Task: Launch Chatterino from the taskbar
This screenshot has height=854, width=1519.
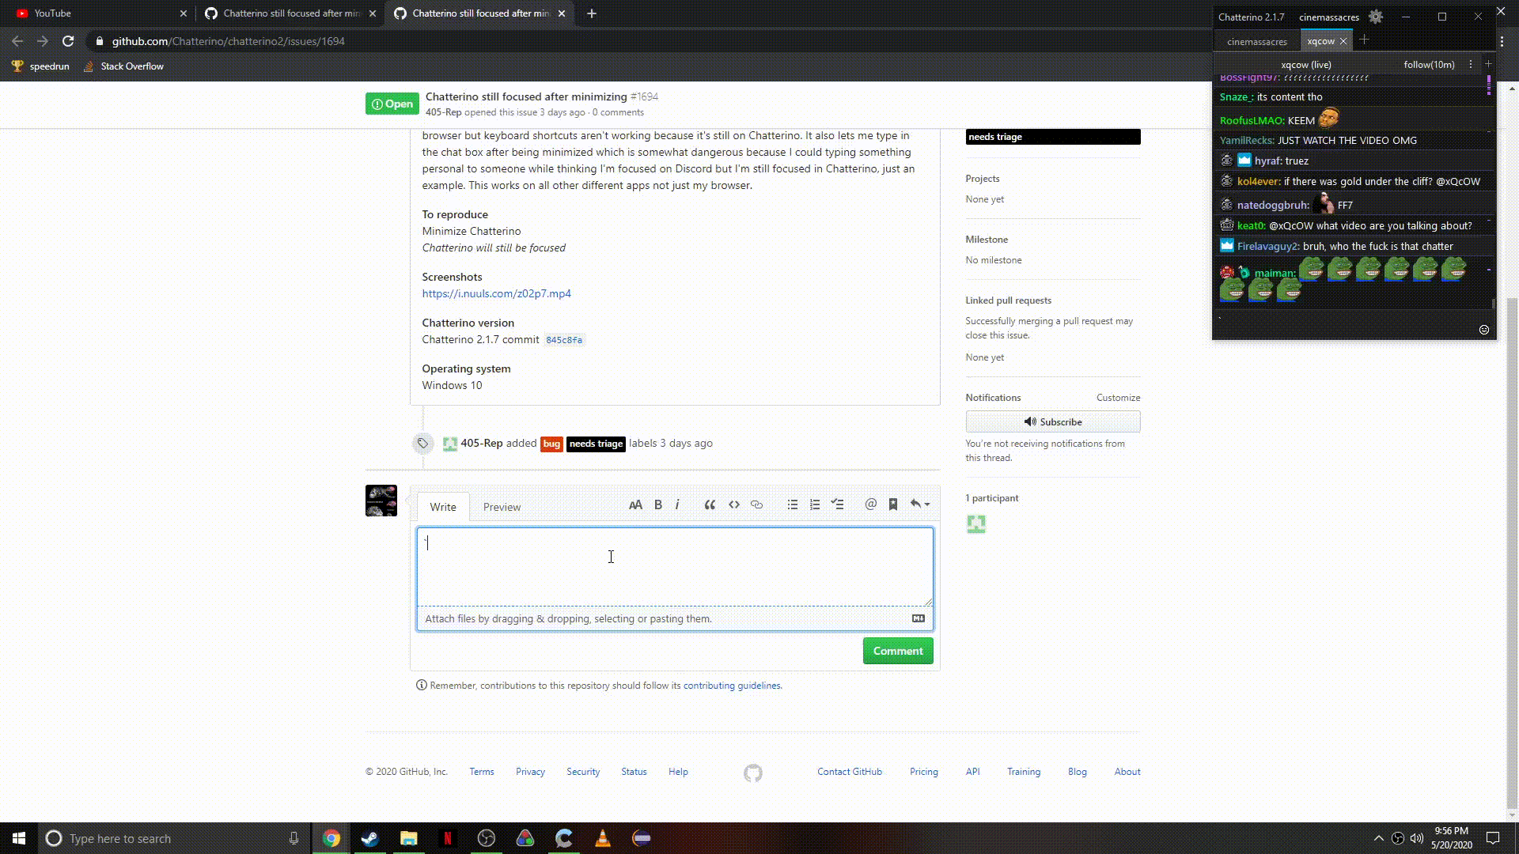Action: click(x=563, y=838)
